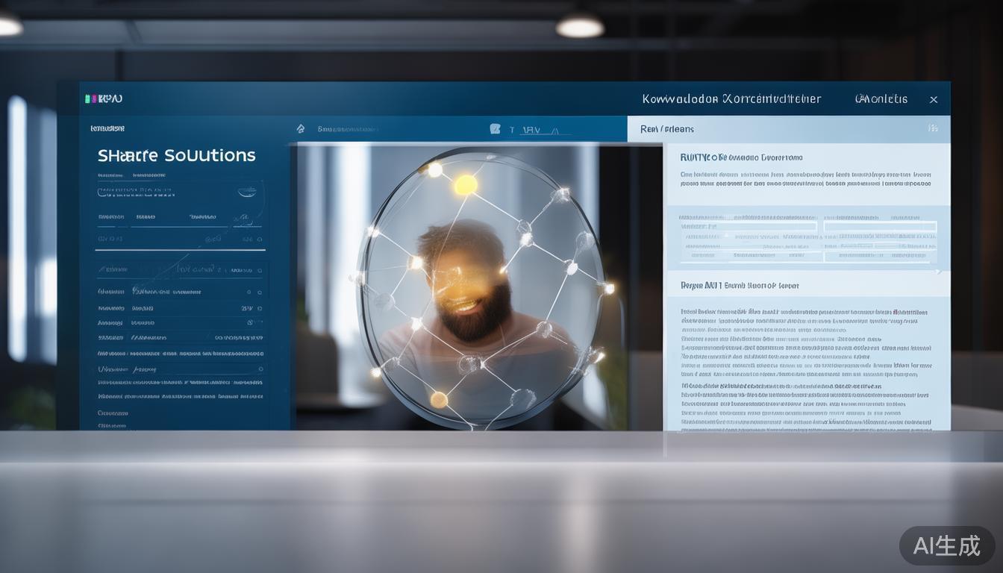Click the grid icon right of Rea/rdeans
Image resolution: width=1003 pixels, height=573 pixels.
[x=933, y=128]
